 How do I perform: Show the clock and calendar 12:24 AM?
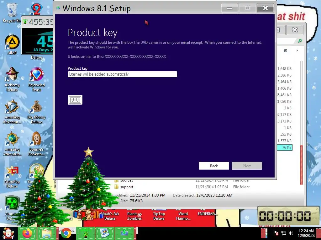(306, 233)
